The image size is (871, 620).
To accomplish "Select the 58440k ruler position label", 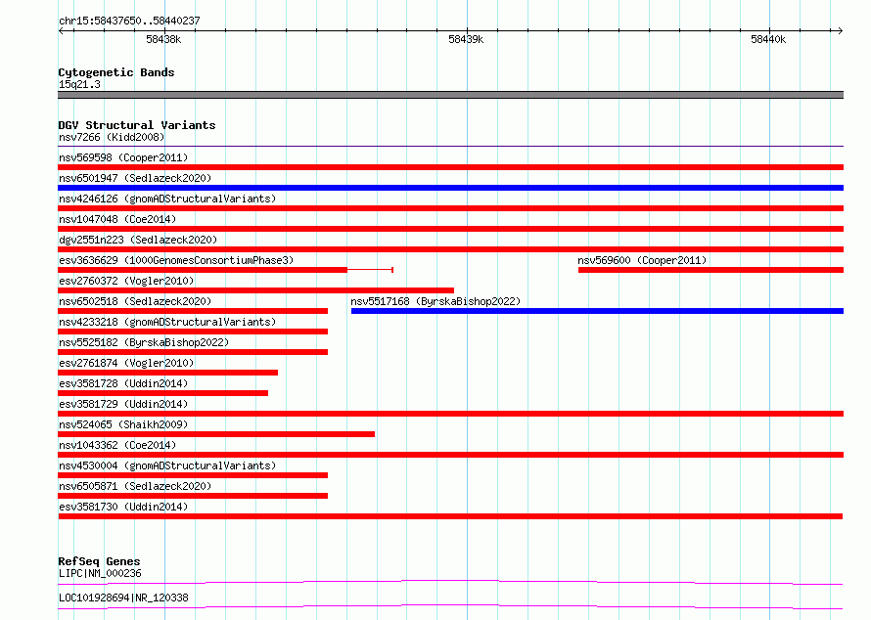I will point(768,39).
